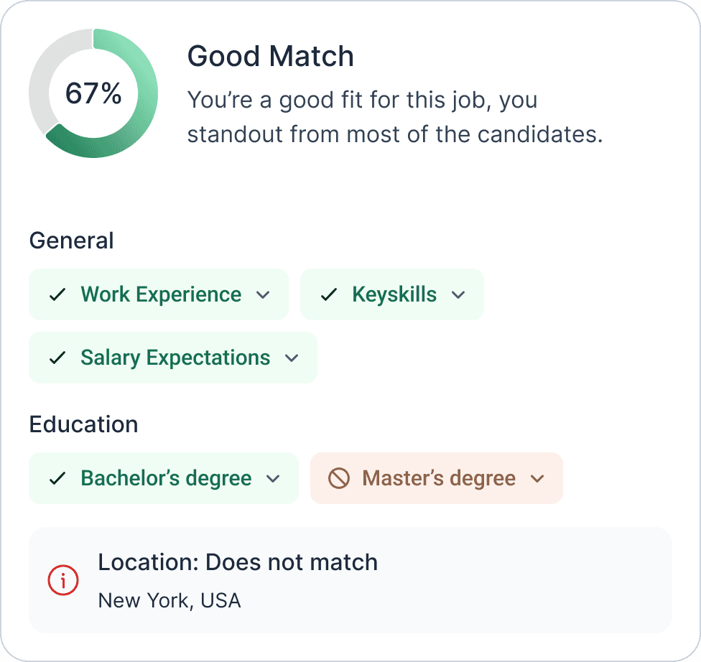
Task: Click the Good Match heading
Action: coord(271,56)
